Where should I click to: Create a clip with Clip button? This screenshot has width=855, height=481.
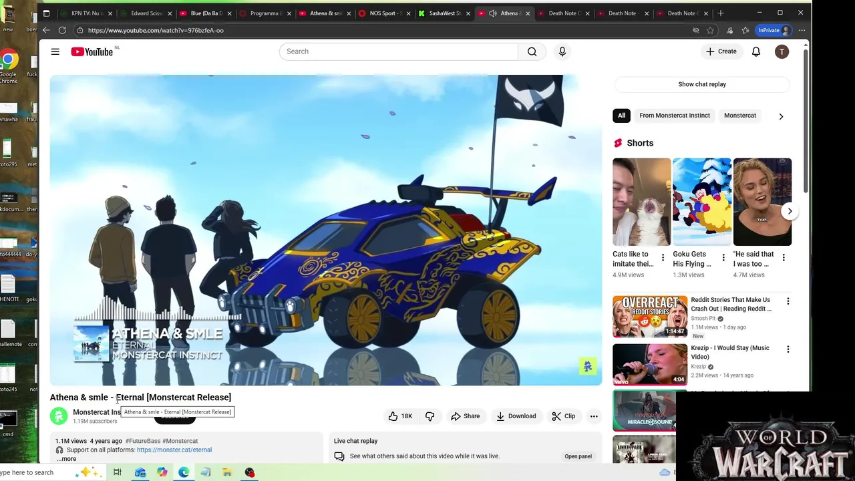[563, 416]
